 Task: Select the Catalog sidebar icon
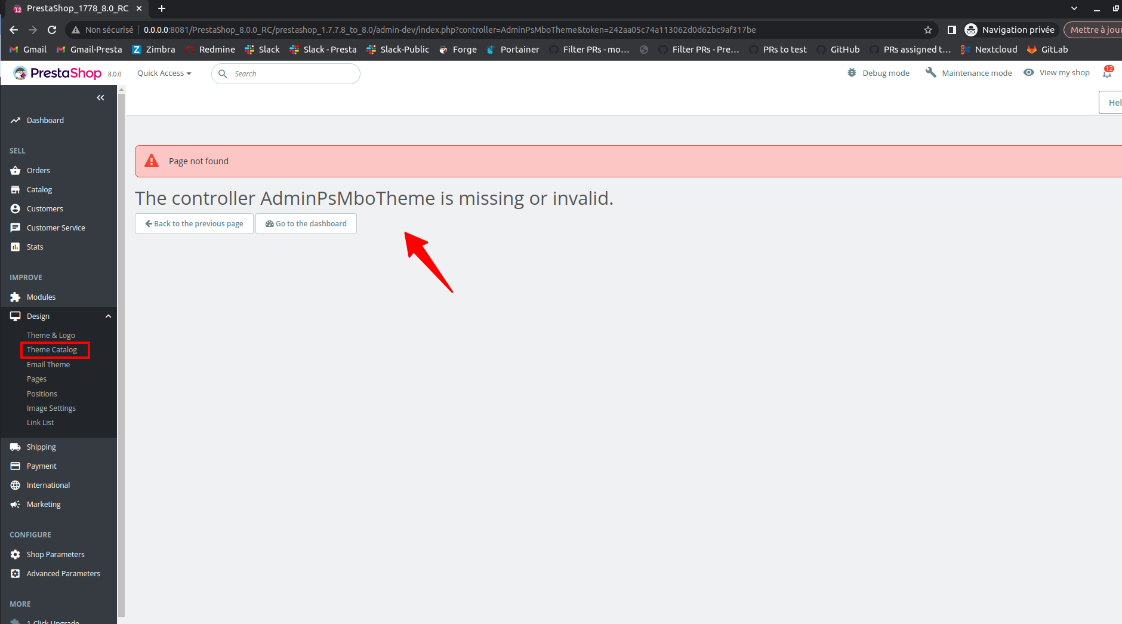click(x=15, y=189)
